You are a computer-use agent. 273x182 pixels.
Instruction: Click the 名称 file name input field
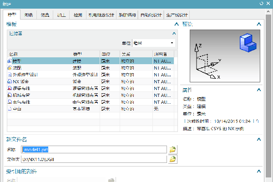(91, 149)
